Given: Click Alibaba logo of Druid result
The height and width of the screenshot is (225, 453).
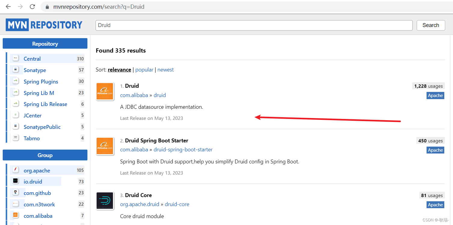Looking at the screenshot, I should (105, 91).
